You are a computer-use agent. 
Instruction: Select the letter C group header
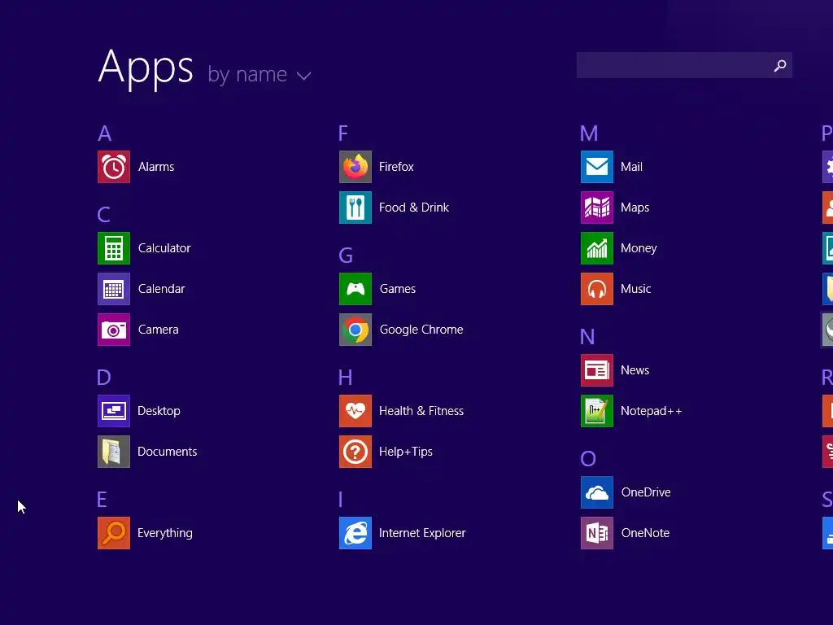click(x=103, y=215)
